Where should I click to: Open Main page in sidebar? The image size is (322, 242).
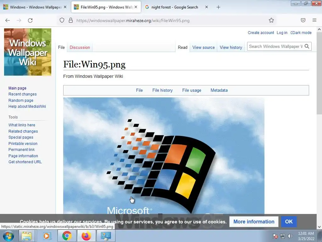[17, 88]
